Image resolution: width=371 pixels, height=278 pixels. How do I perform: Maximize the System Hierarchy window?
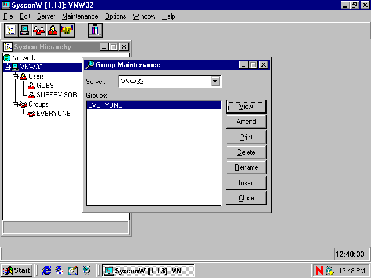coord(114,47)
